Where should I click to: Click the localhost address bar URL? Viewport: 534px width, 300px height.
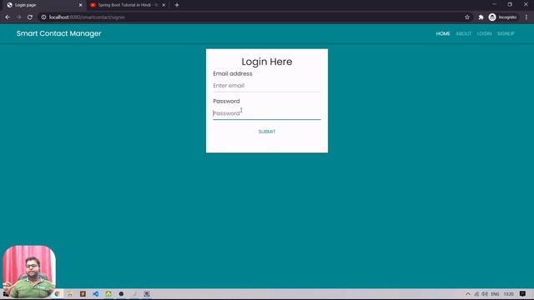(x=87, y=17)
